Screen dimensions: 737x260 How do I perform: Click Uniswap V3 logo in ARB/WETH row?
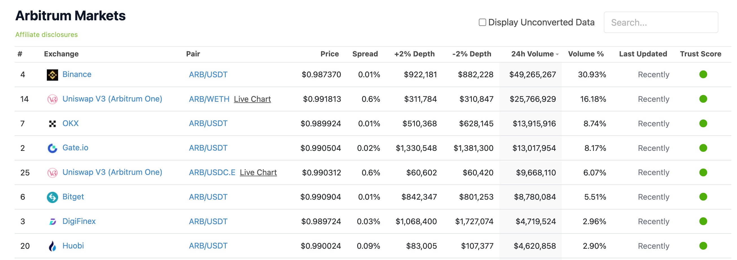click(52, 99)
